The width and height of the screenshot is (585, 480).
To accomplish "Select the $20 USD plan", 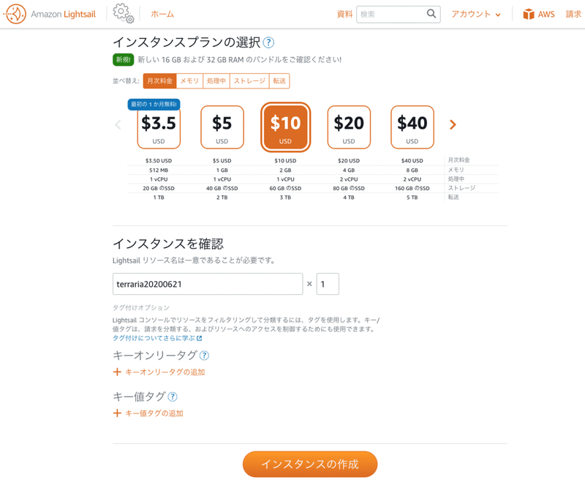I will pos(349,127).
